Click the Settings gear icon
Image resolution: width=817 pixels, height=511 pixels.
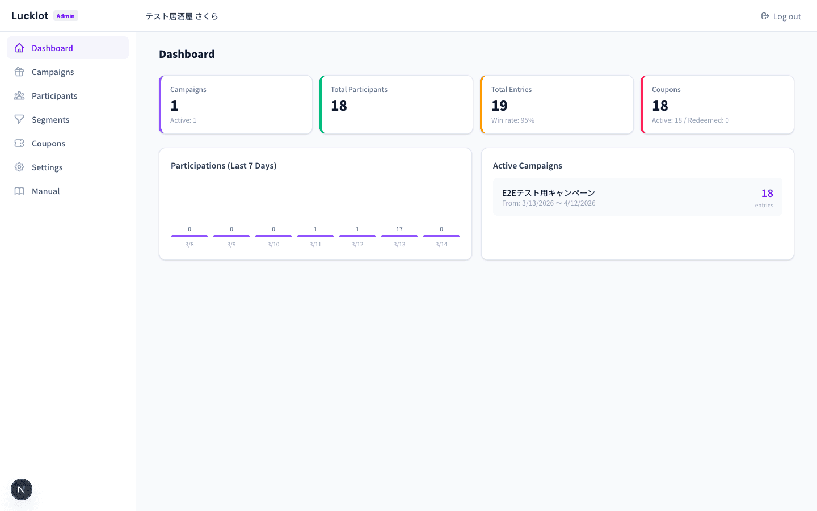coord(19,167)
